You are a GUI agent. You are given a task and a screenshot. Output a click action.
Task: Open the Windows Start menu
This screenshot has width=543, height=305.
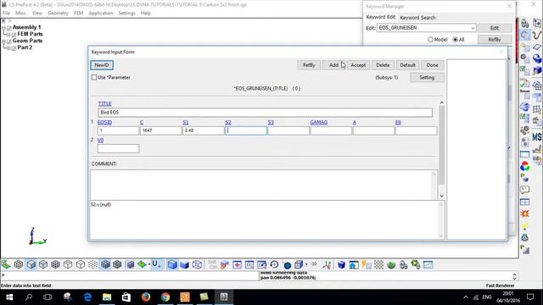pyautogui.click(x=9, y=297)
